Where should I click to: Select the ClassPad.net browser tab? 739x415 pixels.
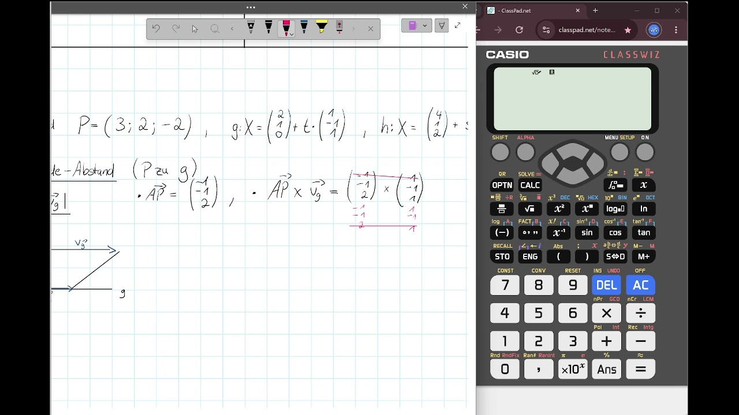[x=533, y=10]
